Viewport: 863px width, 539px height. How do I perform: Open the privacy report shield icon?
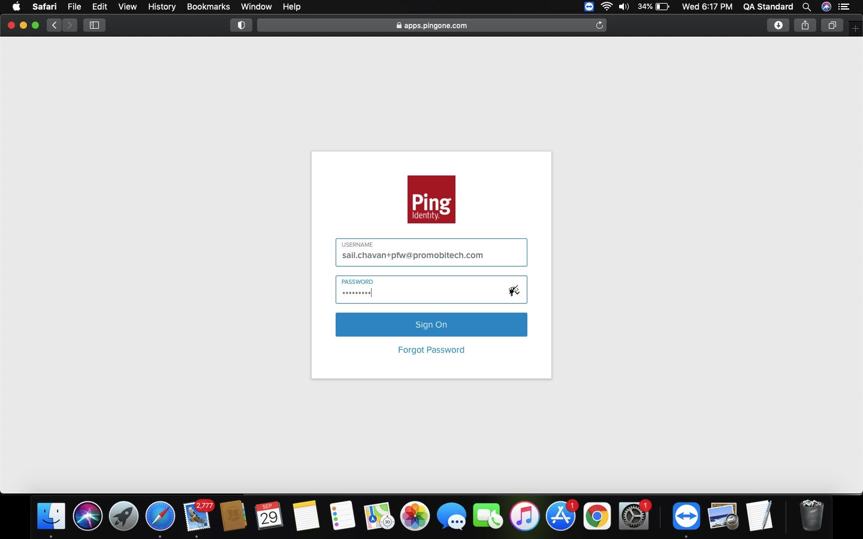click(x=241, y=25)
